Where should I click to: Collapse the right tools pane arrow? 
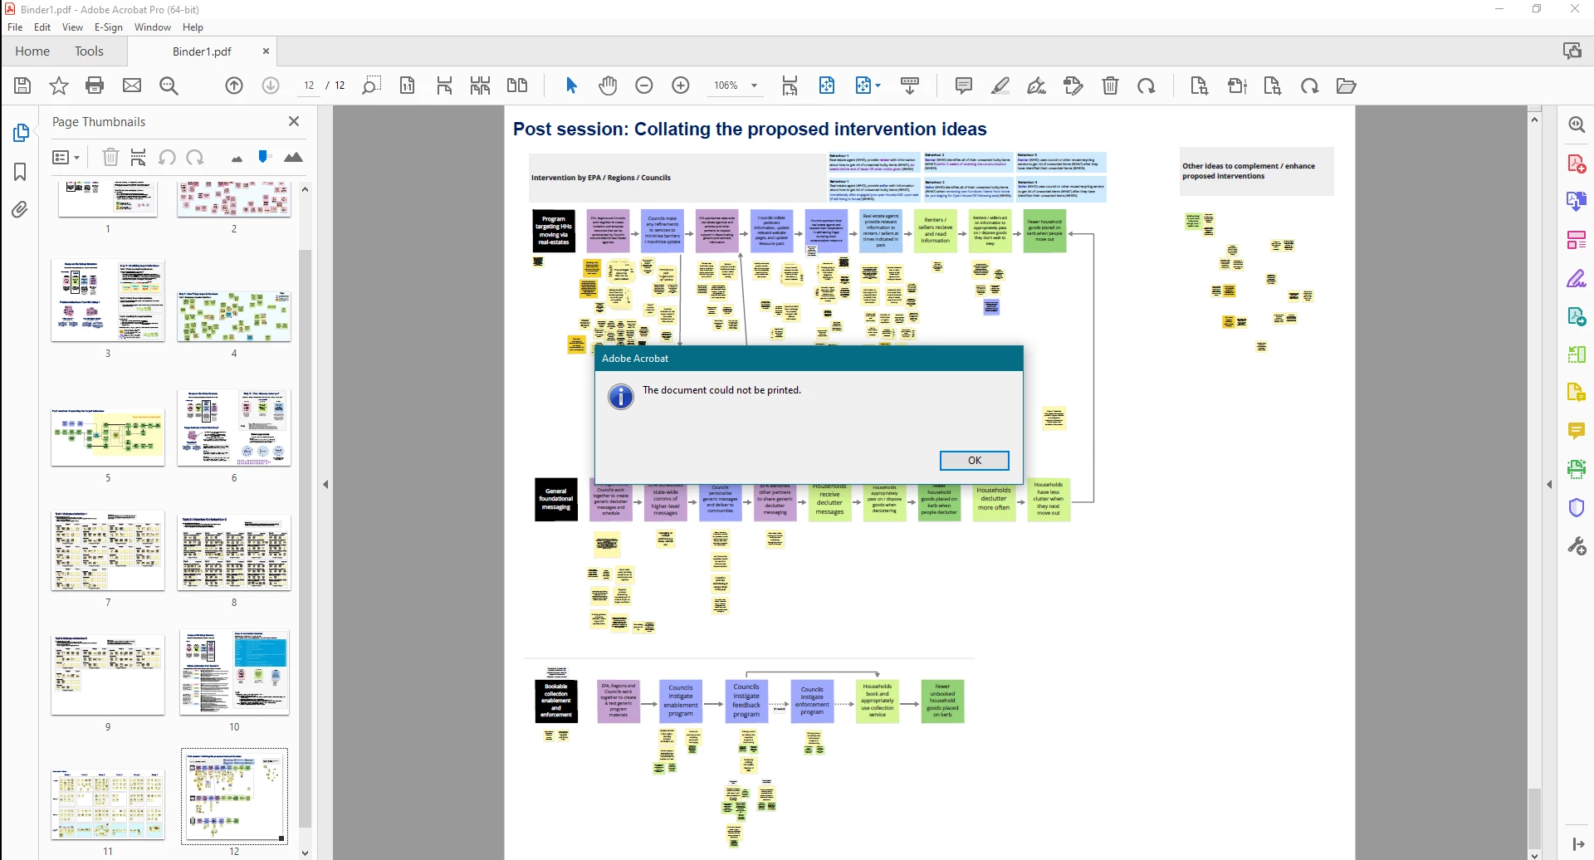click(x=1549, y=484)
